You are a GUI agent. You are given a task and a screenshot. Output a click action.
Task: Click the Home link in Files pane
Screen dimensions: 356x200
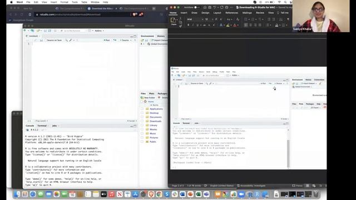[x=151, y=102]
